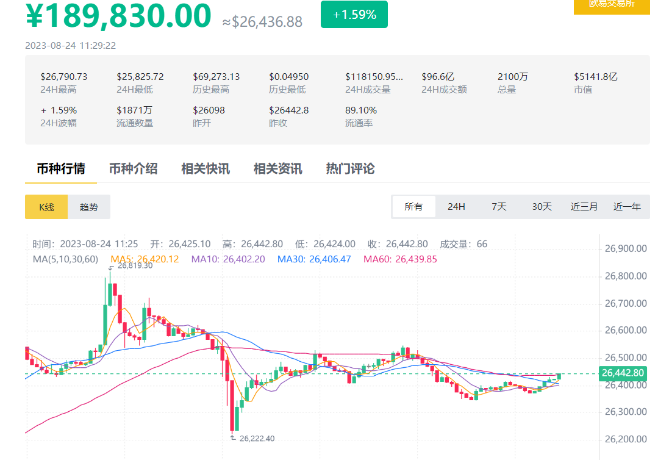View the 热门评论 tab
This screenshot has width=658, height=460.
pos(350,168)
